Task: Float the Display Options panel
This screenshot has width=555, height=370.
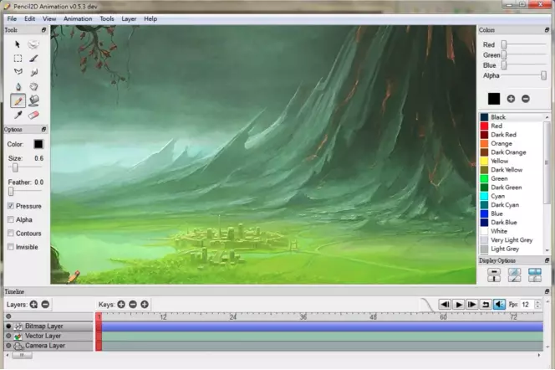Action: (x=547, y=260)
